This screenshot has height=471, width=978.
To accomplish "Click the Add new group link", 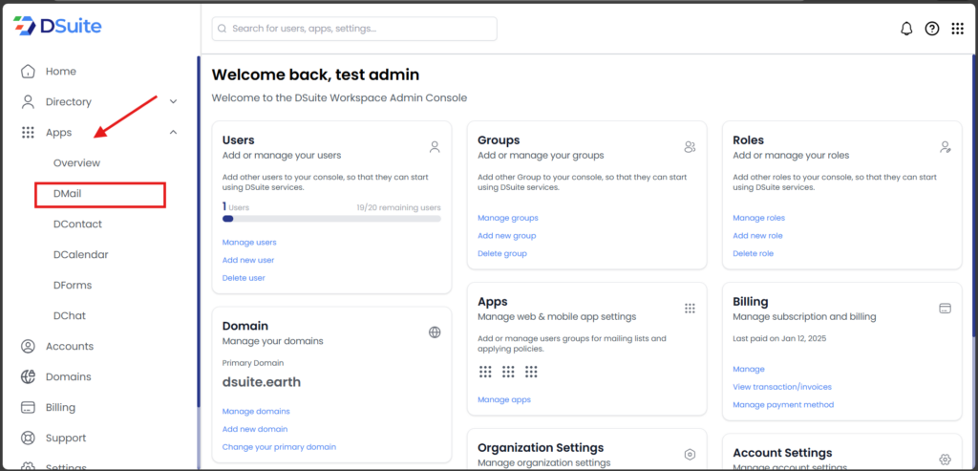I will [x=506, y=236].
